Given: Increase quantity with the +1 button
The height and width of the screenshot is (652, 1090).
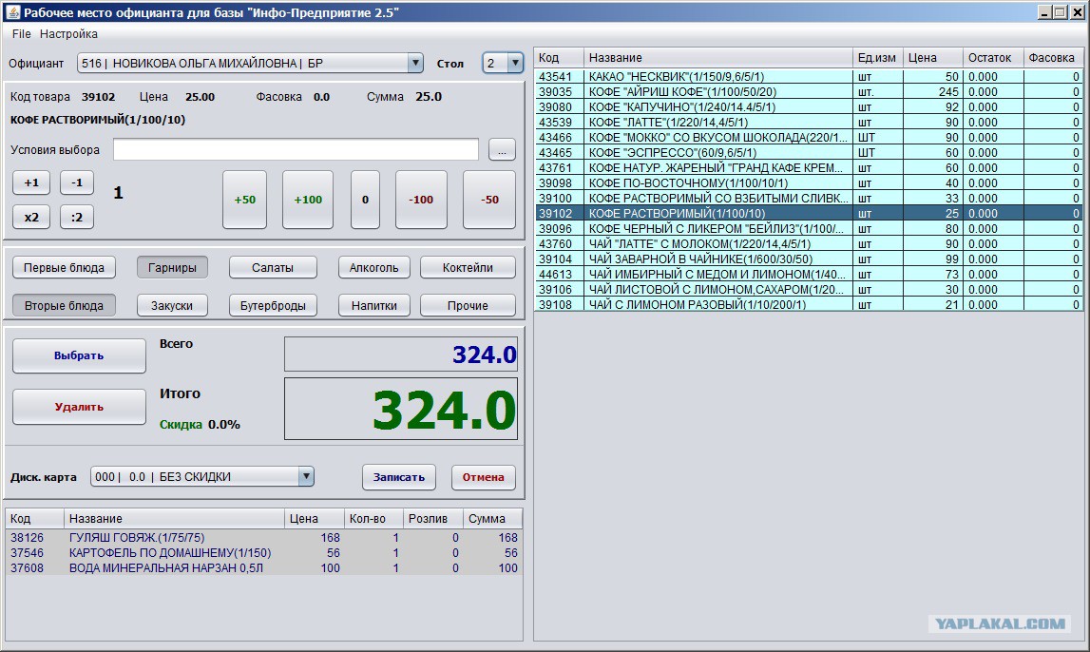Looking at the screenshot, I should tap(31, 182).
